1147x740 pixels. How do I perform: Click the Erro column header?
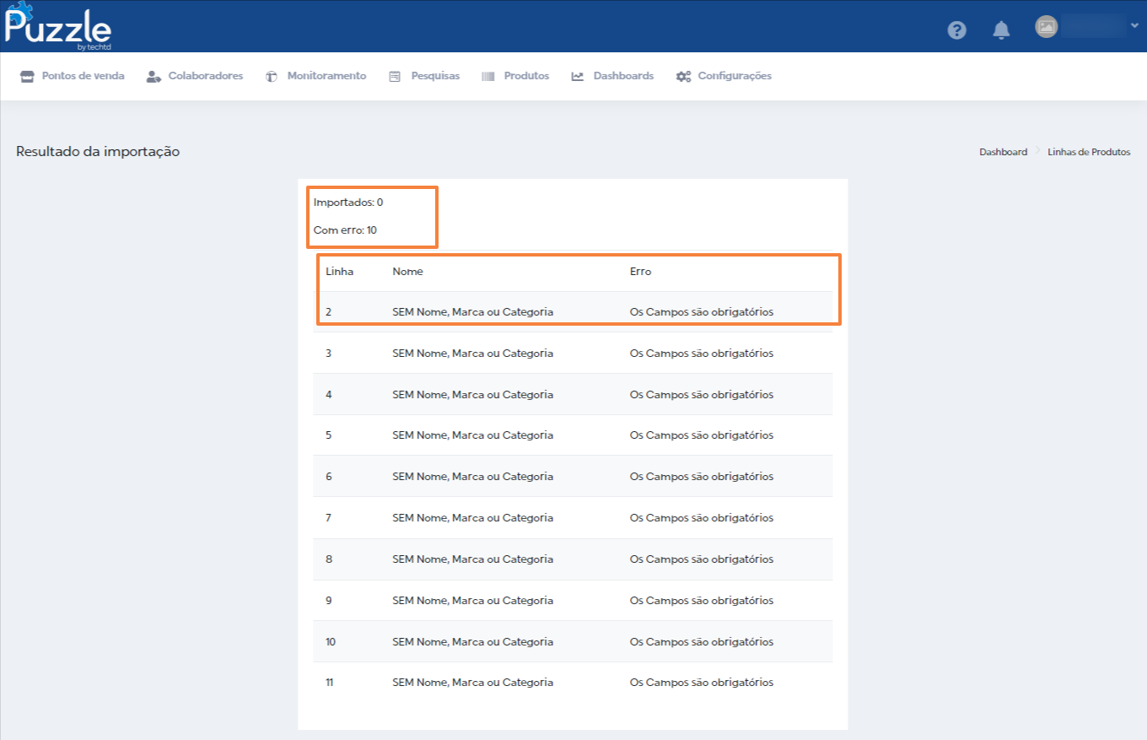point(640,272)
